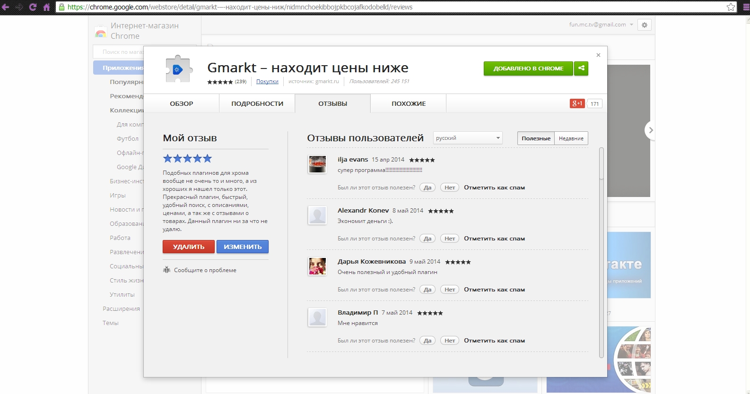Click Да under Владимир П review
The width and height of the screenshot is (750, 394).
[x=427, y=341]
